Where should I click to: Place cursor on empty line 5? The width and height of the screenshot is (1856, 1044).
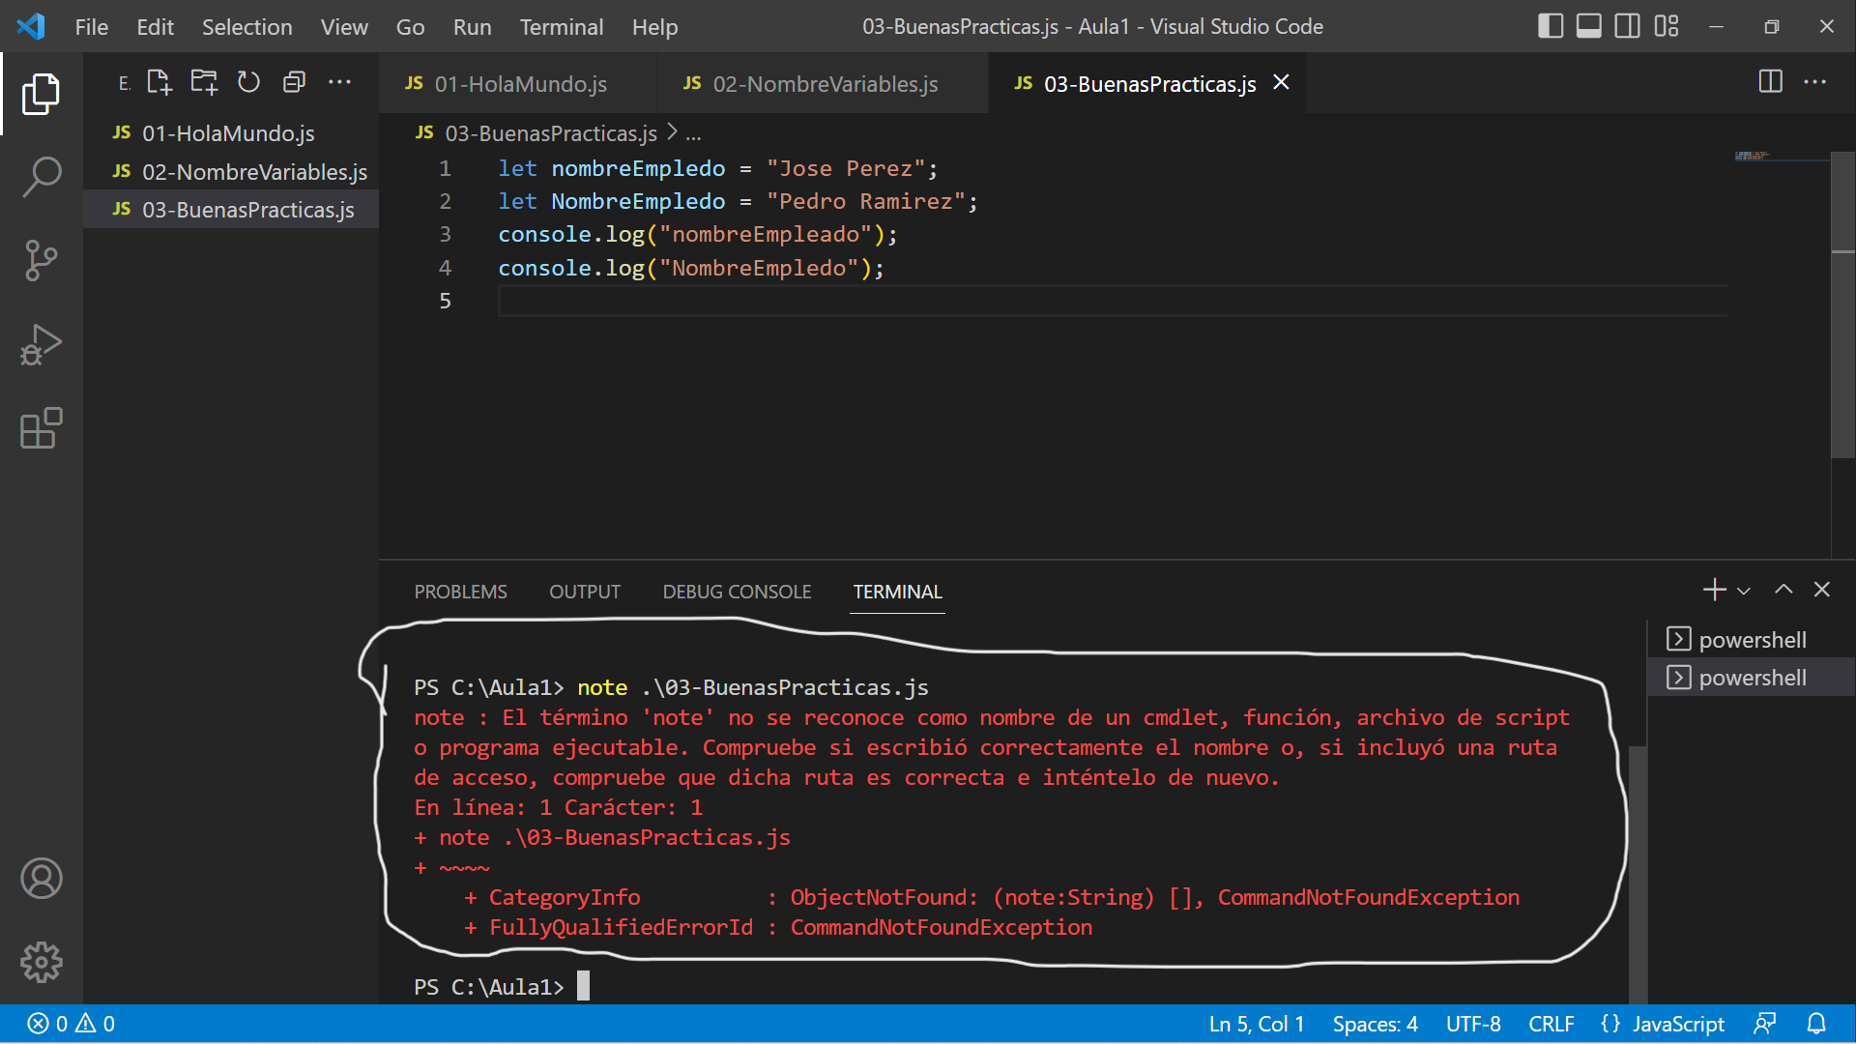pos(1112,301)
